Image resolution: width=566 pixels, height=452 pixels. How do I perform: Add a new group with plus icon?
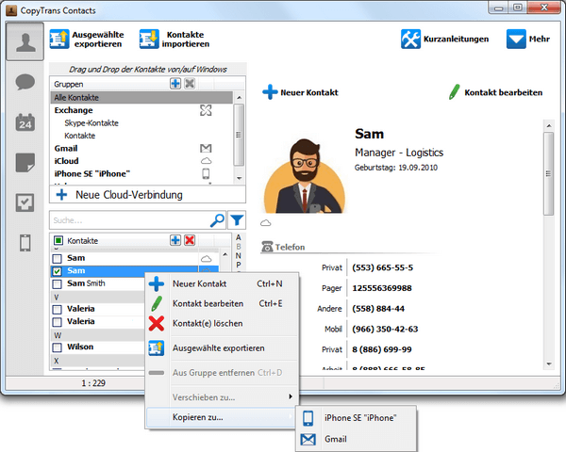[175, 84]
